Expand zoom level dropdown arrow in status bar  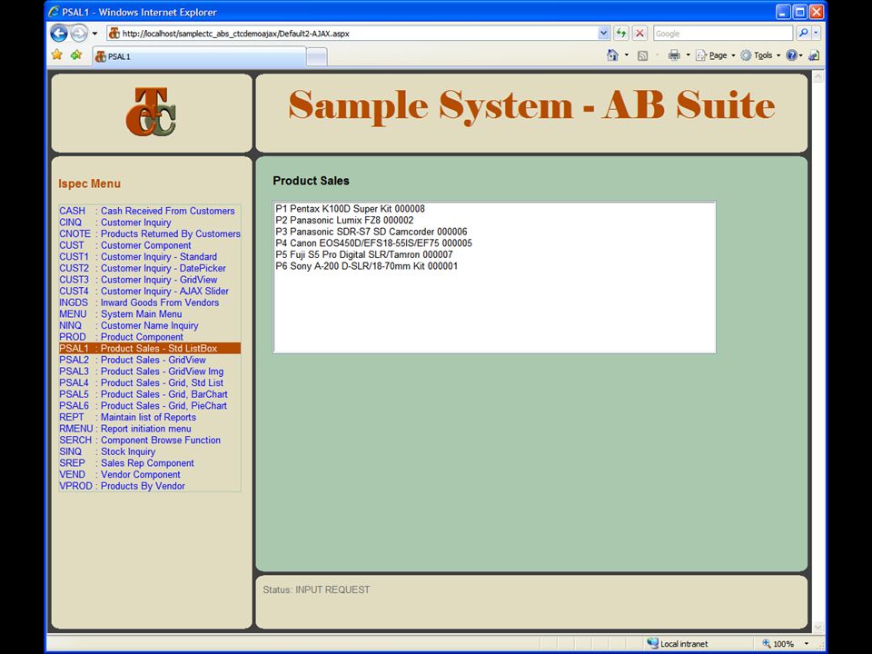pyautogui.click(x=807, y=643)
